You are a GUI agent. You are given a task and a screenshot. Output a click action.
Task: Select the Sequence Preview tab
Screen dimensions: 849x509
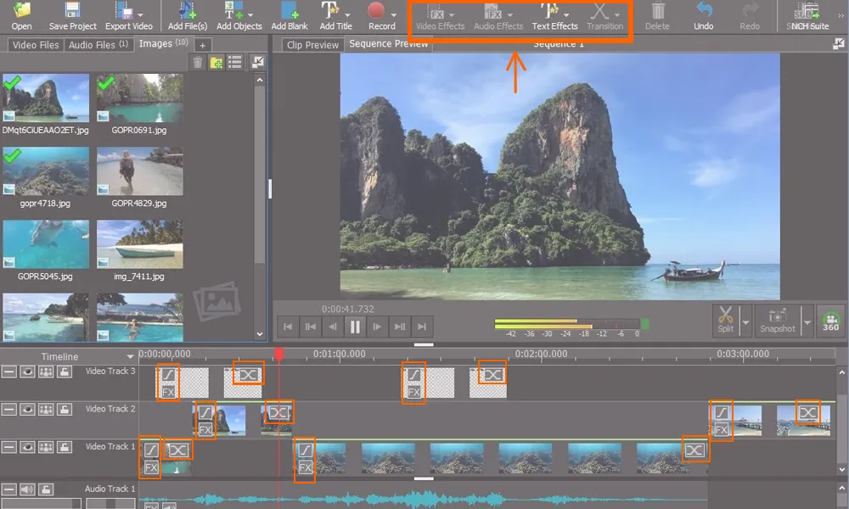coord(388,44)
